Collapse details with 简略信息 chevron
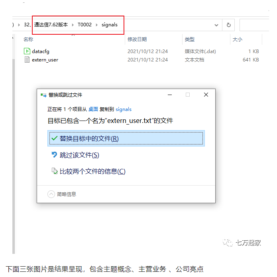The image size is (277, 277). pyautogui.click(x=51, y=194)
